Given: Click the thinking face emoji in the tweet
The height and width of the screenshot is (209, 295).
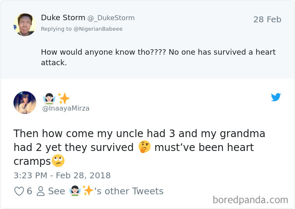Looking at the screenshot, I should [145, 148].
